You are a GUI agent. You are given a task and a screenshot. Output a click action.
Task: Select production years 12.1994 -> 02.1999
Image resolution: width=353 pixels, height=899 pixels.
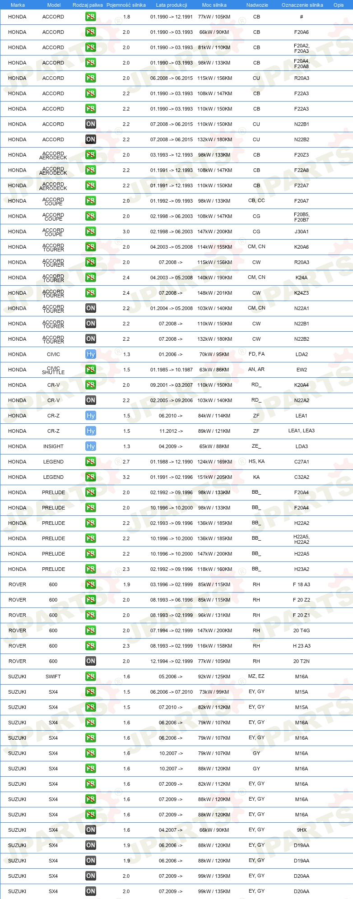[172, 661]
